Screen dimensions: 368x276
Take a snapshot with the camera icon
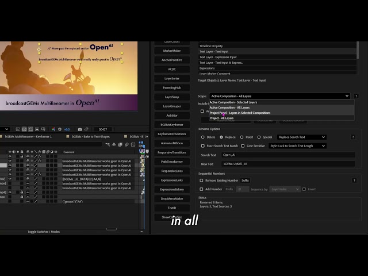pyautogui.click(x=80, y=129)
